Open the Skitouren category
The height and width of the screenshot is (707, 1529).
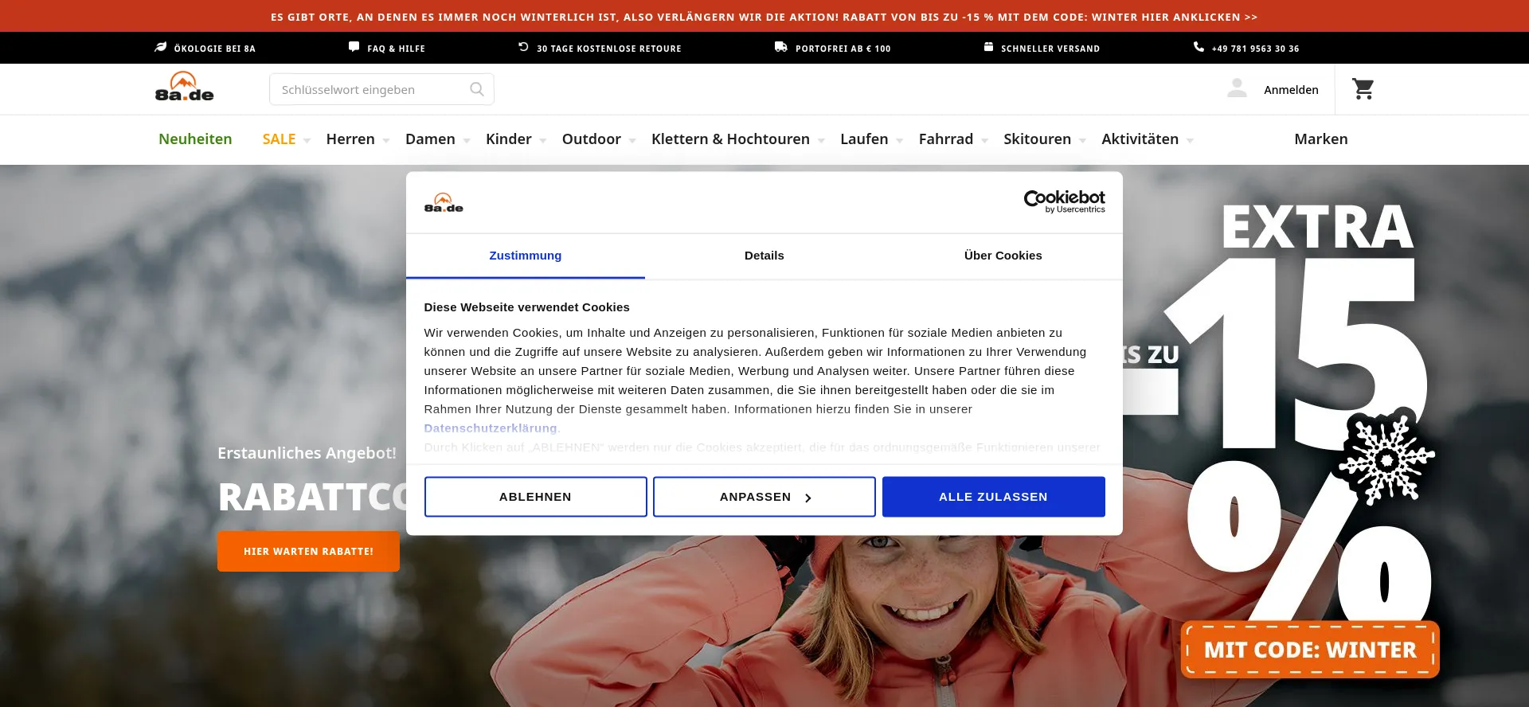point(1037,139)
